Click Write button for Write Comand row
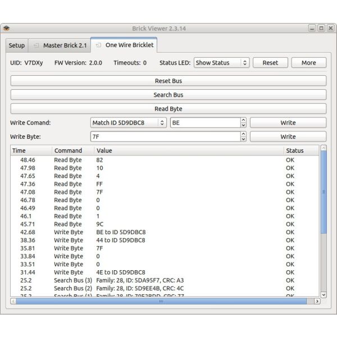This screenshot has width=337, height=337. [288, 122]
